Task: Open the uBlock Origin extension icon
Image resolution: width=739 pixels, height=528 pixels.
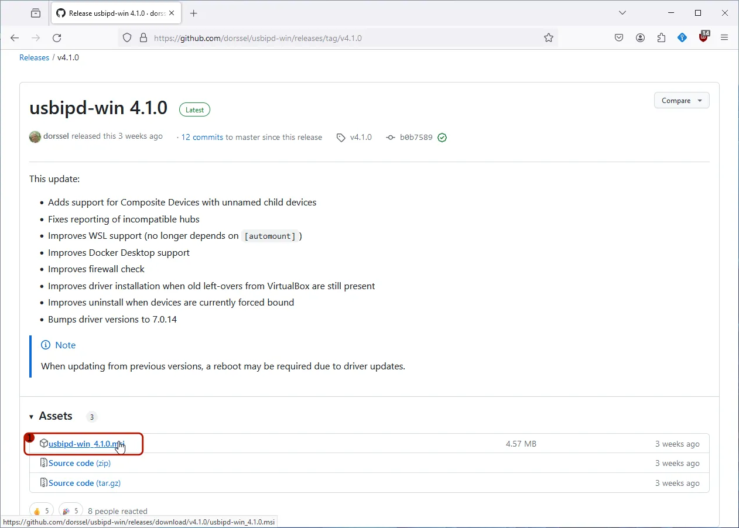Action: [x=703, y=37]
